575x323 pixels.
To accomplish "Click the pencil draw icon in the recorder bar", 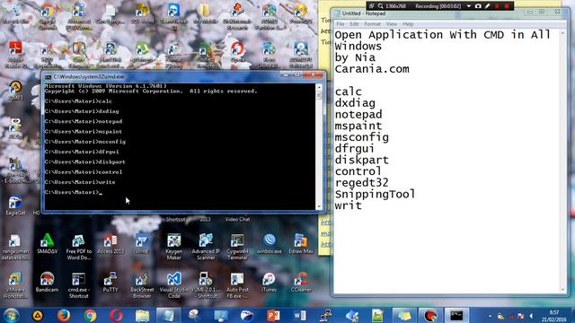I will pyautogui.click(x=487, y=6).
